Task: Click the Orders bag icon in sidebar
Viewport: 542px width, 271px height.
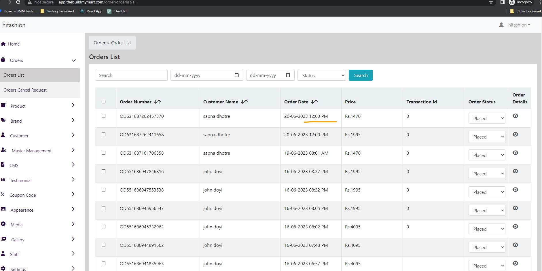Action: 3,59
